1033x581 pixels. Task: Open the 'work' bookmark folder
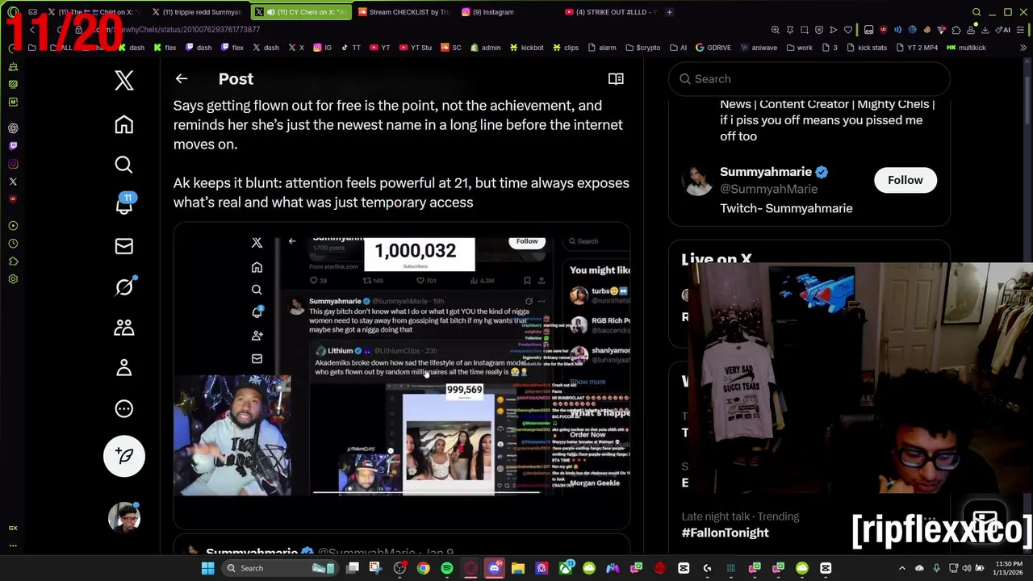click(x=798, y=48)
